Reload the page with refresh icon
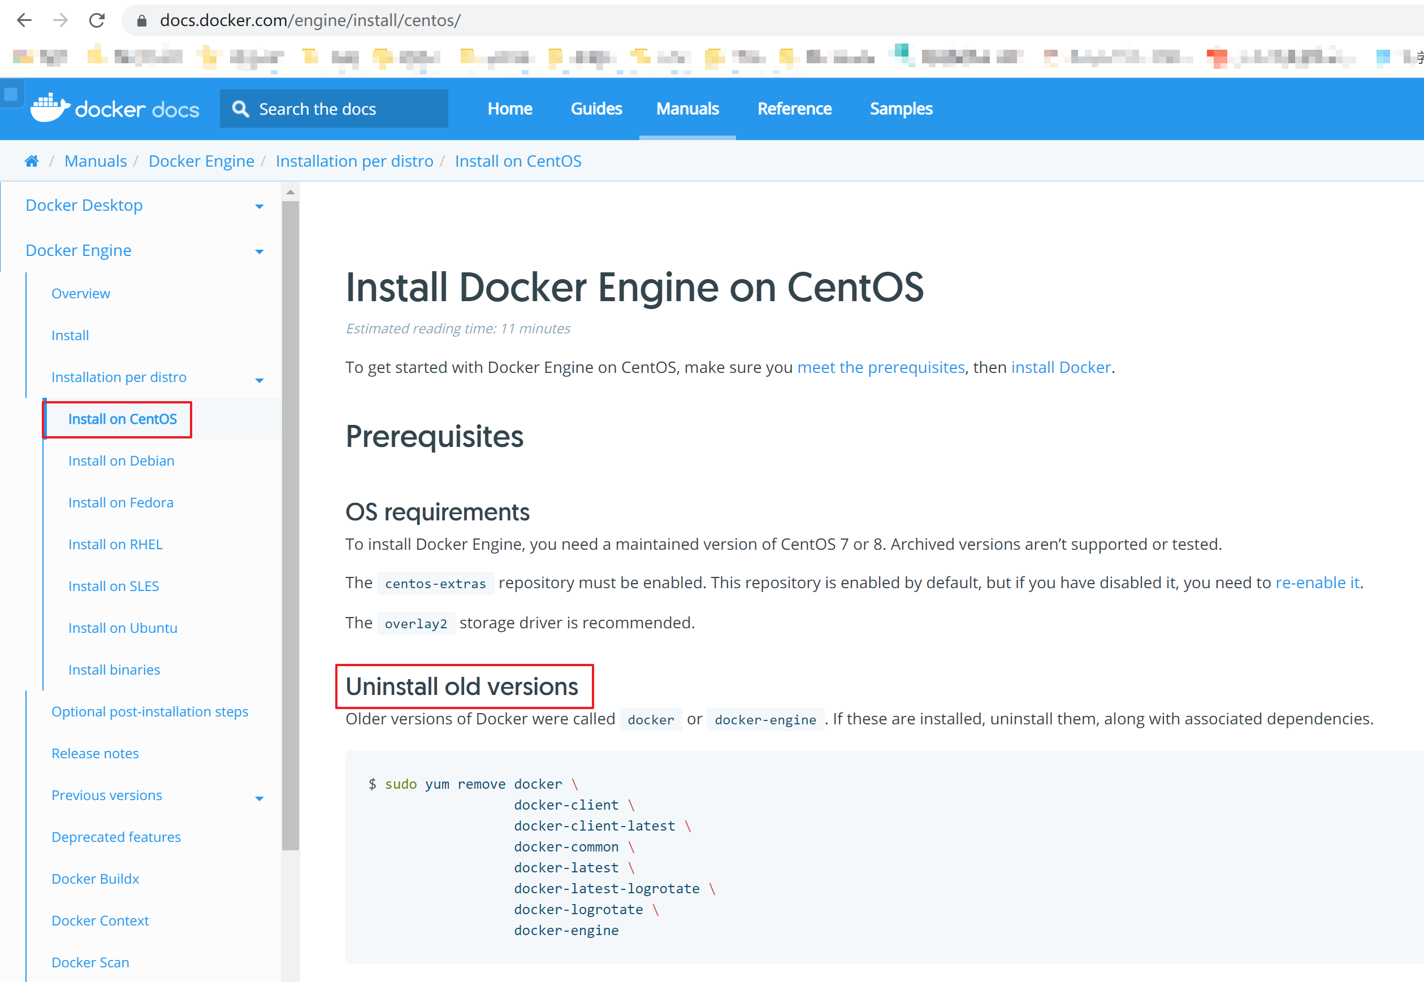The height and width of the screenshot is (982, 1424). pyautogui.click(x=97, y=20)
